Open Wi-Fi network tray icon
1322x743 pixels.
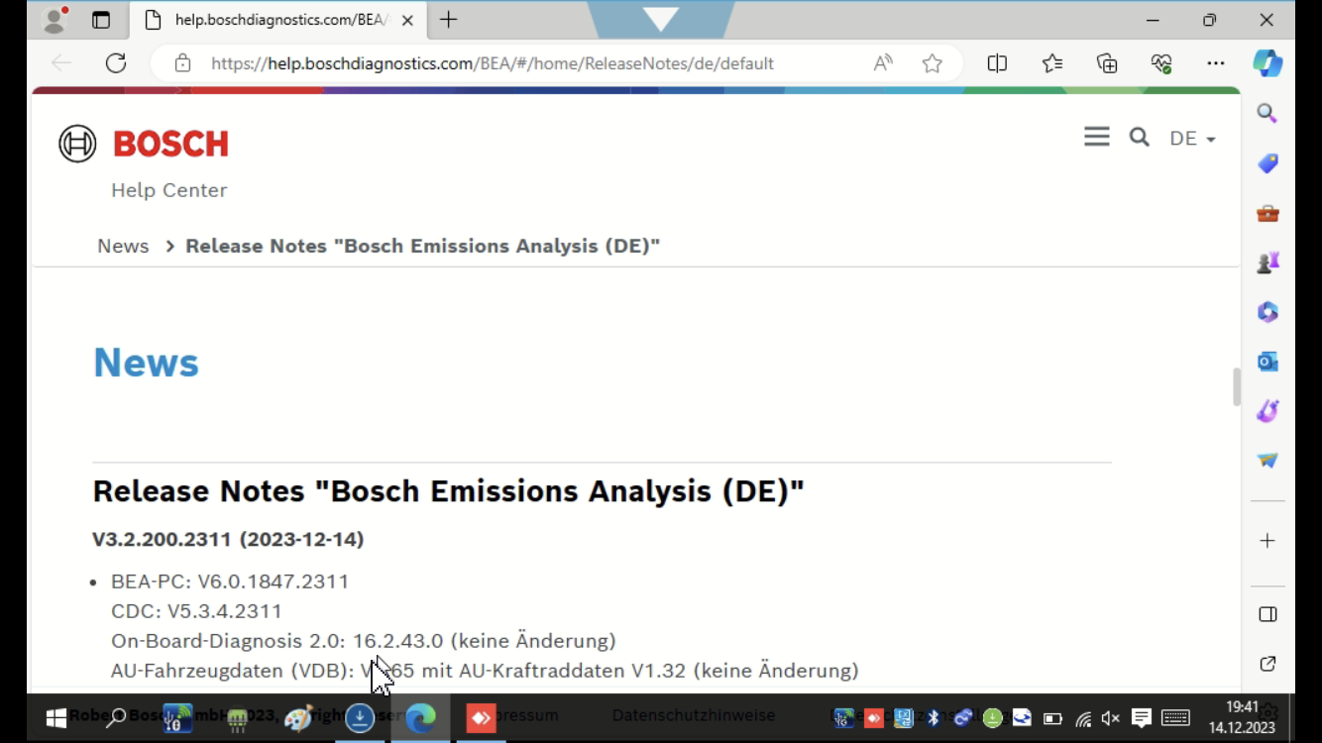[x=1082, y=718]
